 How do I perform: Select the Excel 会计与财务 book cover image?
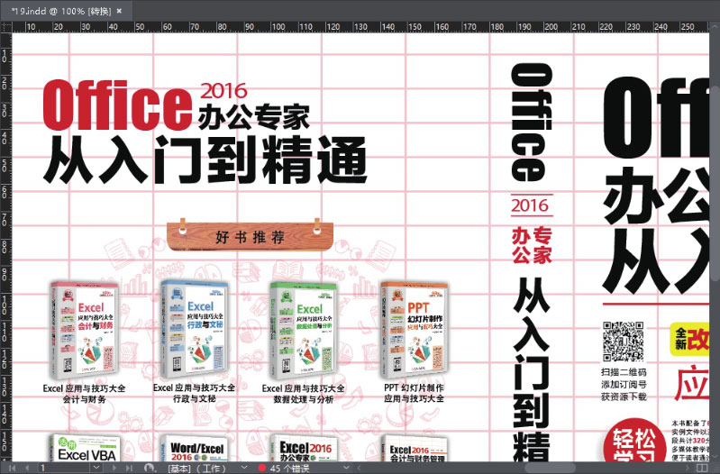click(x=84, y=330)
